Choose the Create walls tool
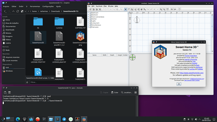This screenshot has width=217, height=122. point(132,9)
